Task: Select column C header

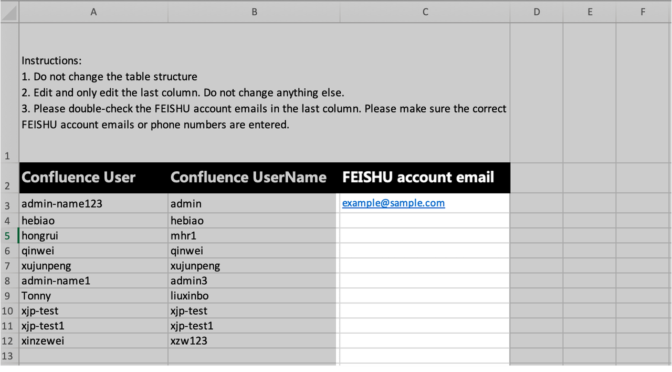Action: (x=425, y=12)
